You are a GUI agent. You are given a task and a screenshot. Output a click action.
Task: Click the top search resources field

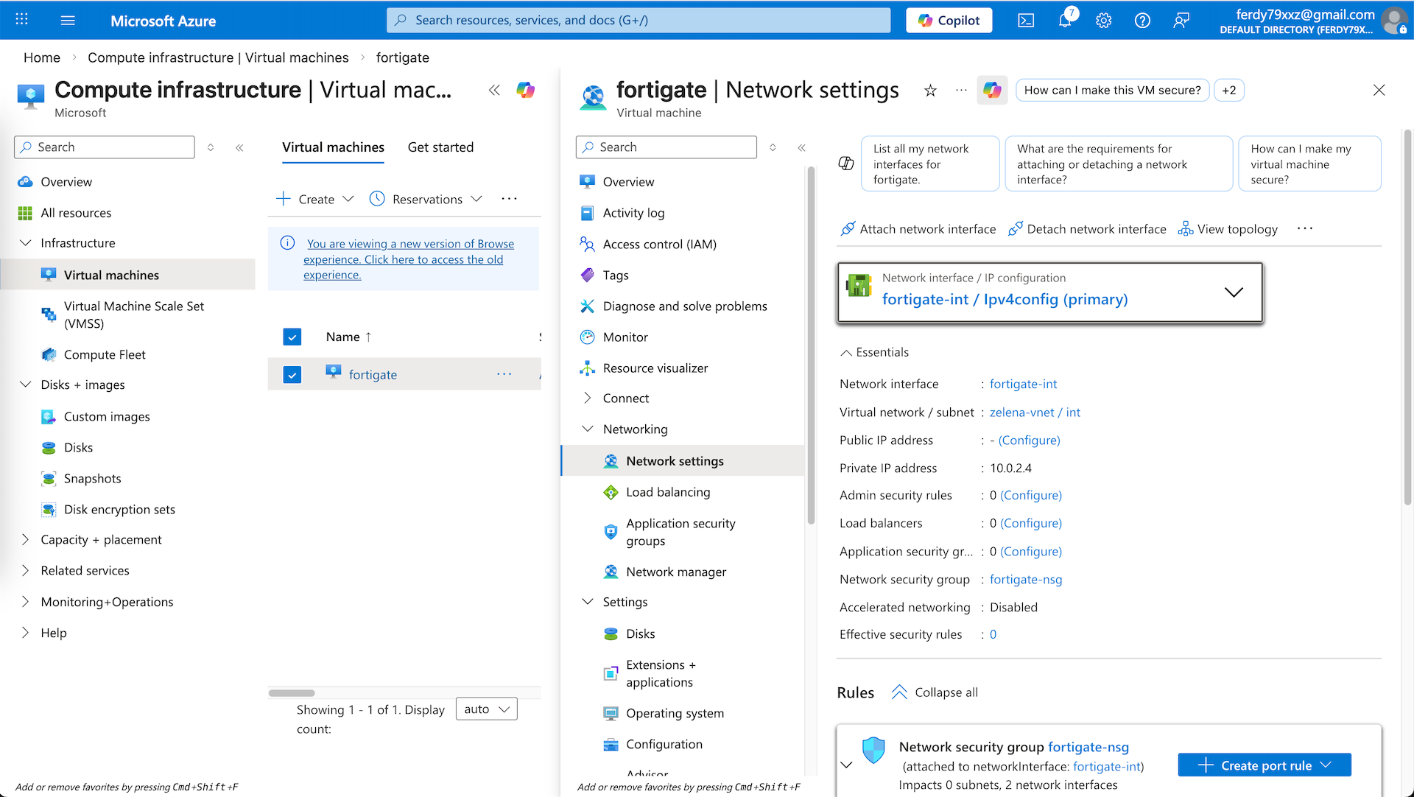pyautogui.click(x=638, y=21)
